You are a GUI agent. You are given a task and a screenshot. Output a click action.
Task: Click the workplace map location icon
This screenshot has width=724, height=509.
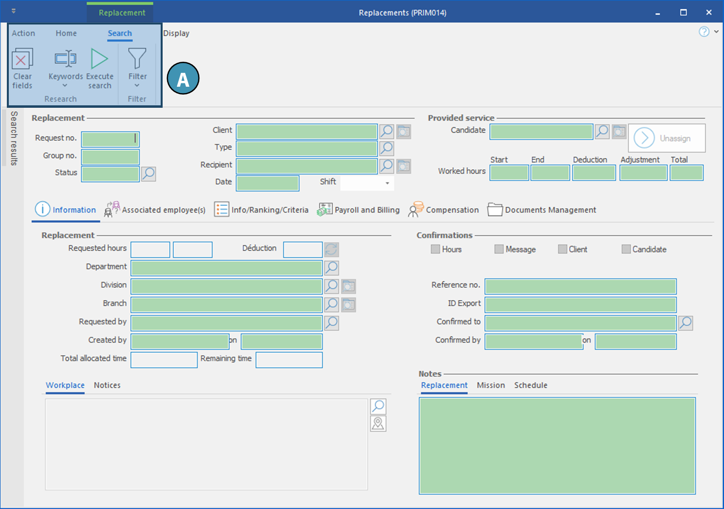coord(378,424)
